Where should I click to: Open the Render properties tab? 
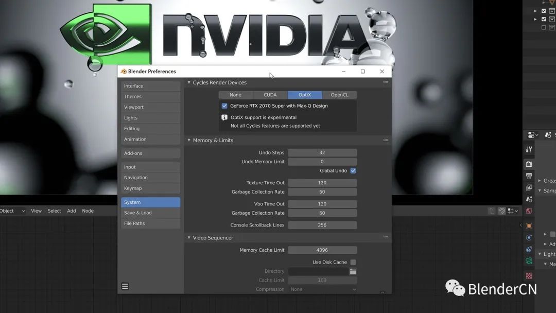click(x=529, y=164)
